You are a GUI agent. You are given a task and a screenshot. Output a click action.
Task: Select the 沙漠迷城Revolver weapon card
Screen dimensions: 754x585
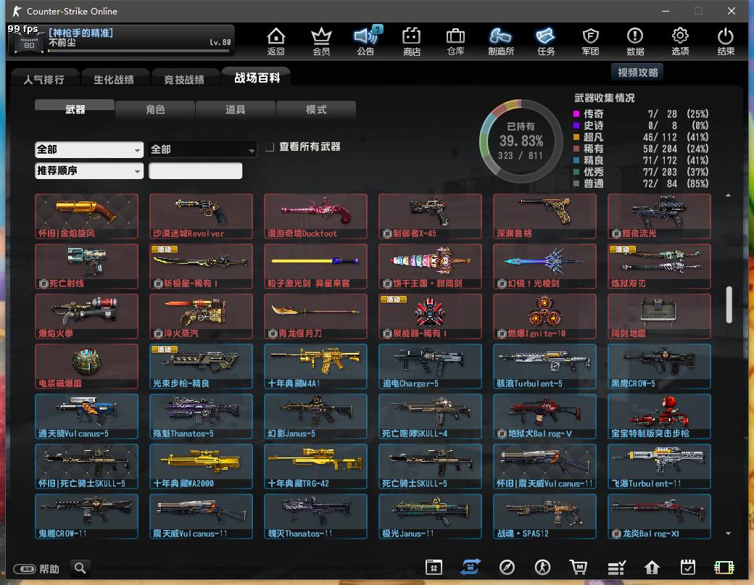click(201, 216)
